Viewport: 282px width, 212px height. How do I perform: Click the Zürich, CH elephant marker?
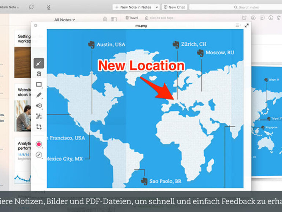coord(176,44)
